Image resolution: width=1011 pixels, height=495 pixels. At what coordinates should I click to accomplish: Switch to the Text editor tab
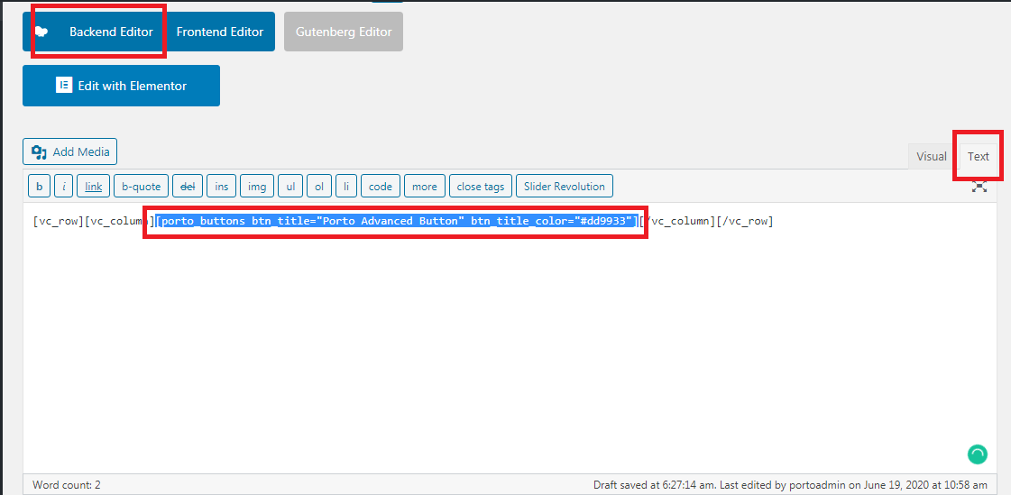(x=979, y=157)
